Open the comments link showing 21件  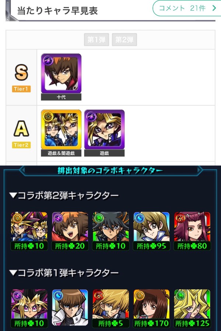tap(187, 8)
